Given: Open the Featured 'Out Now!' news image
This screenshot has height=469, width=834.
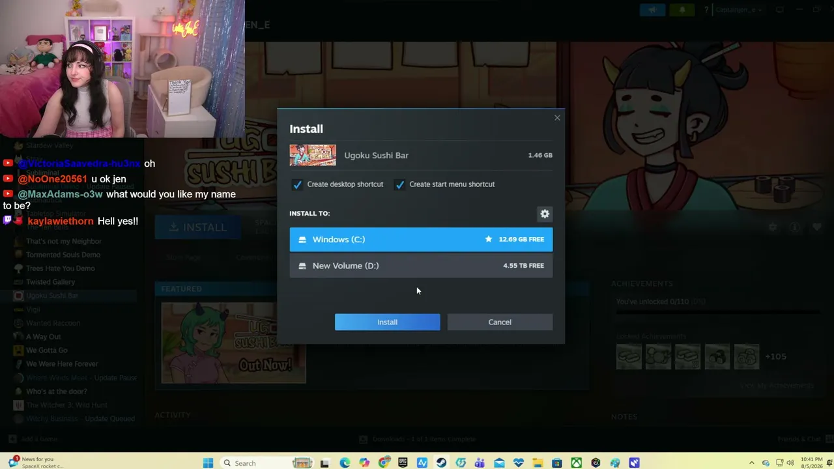Looking at the screenshot, I should point(233,343).
